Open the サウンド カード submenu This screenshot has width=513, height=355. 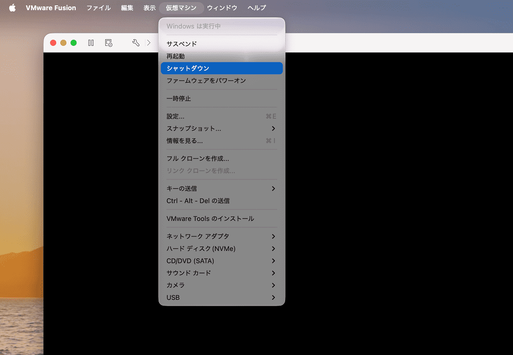click(222, 273)
